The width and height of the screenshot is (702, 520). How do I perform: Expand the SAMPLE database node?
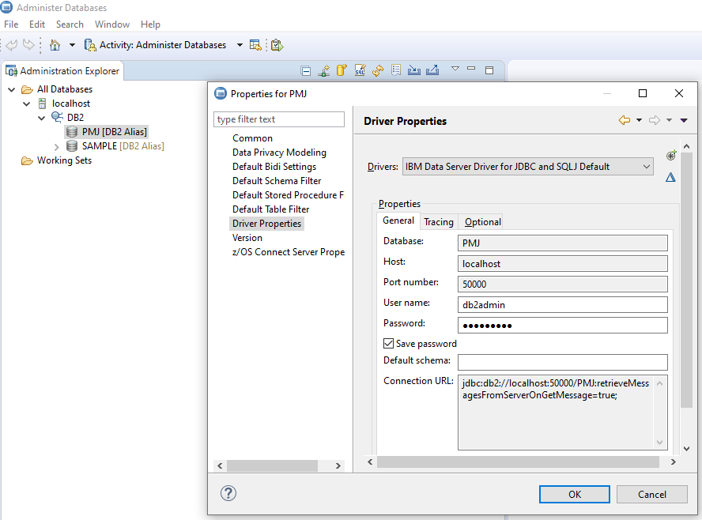point(56,146)
